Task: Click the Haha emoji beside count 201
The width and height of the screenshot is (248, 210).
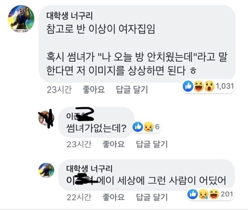Action: [213, 194]
